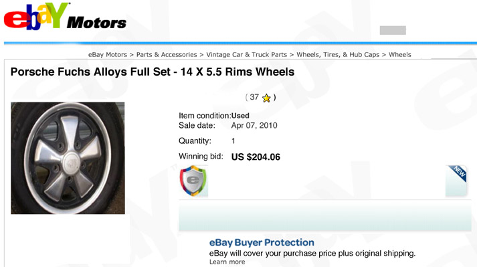Screen dimensions: 477x267
Task: Click the Learn more link
Action: (x=227, y=262)
